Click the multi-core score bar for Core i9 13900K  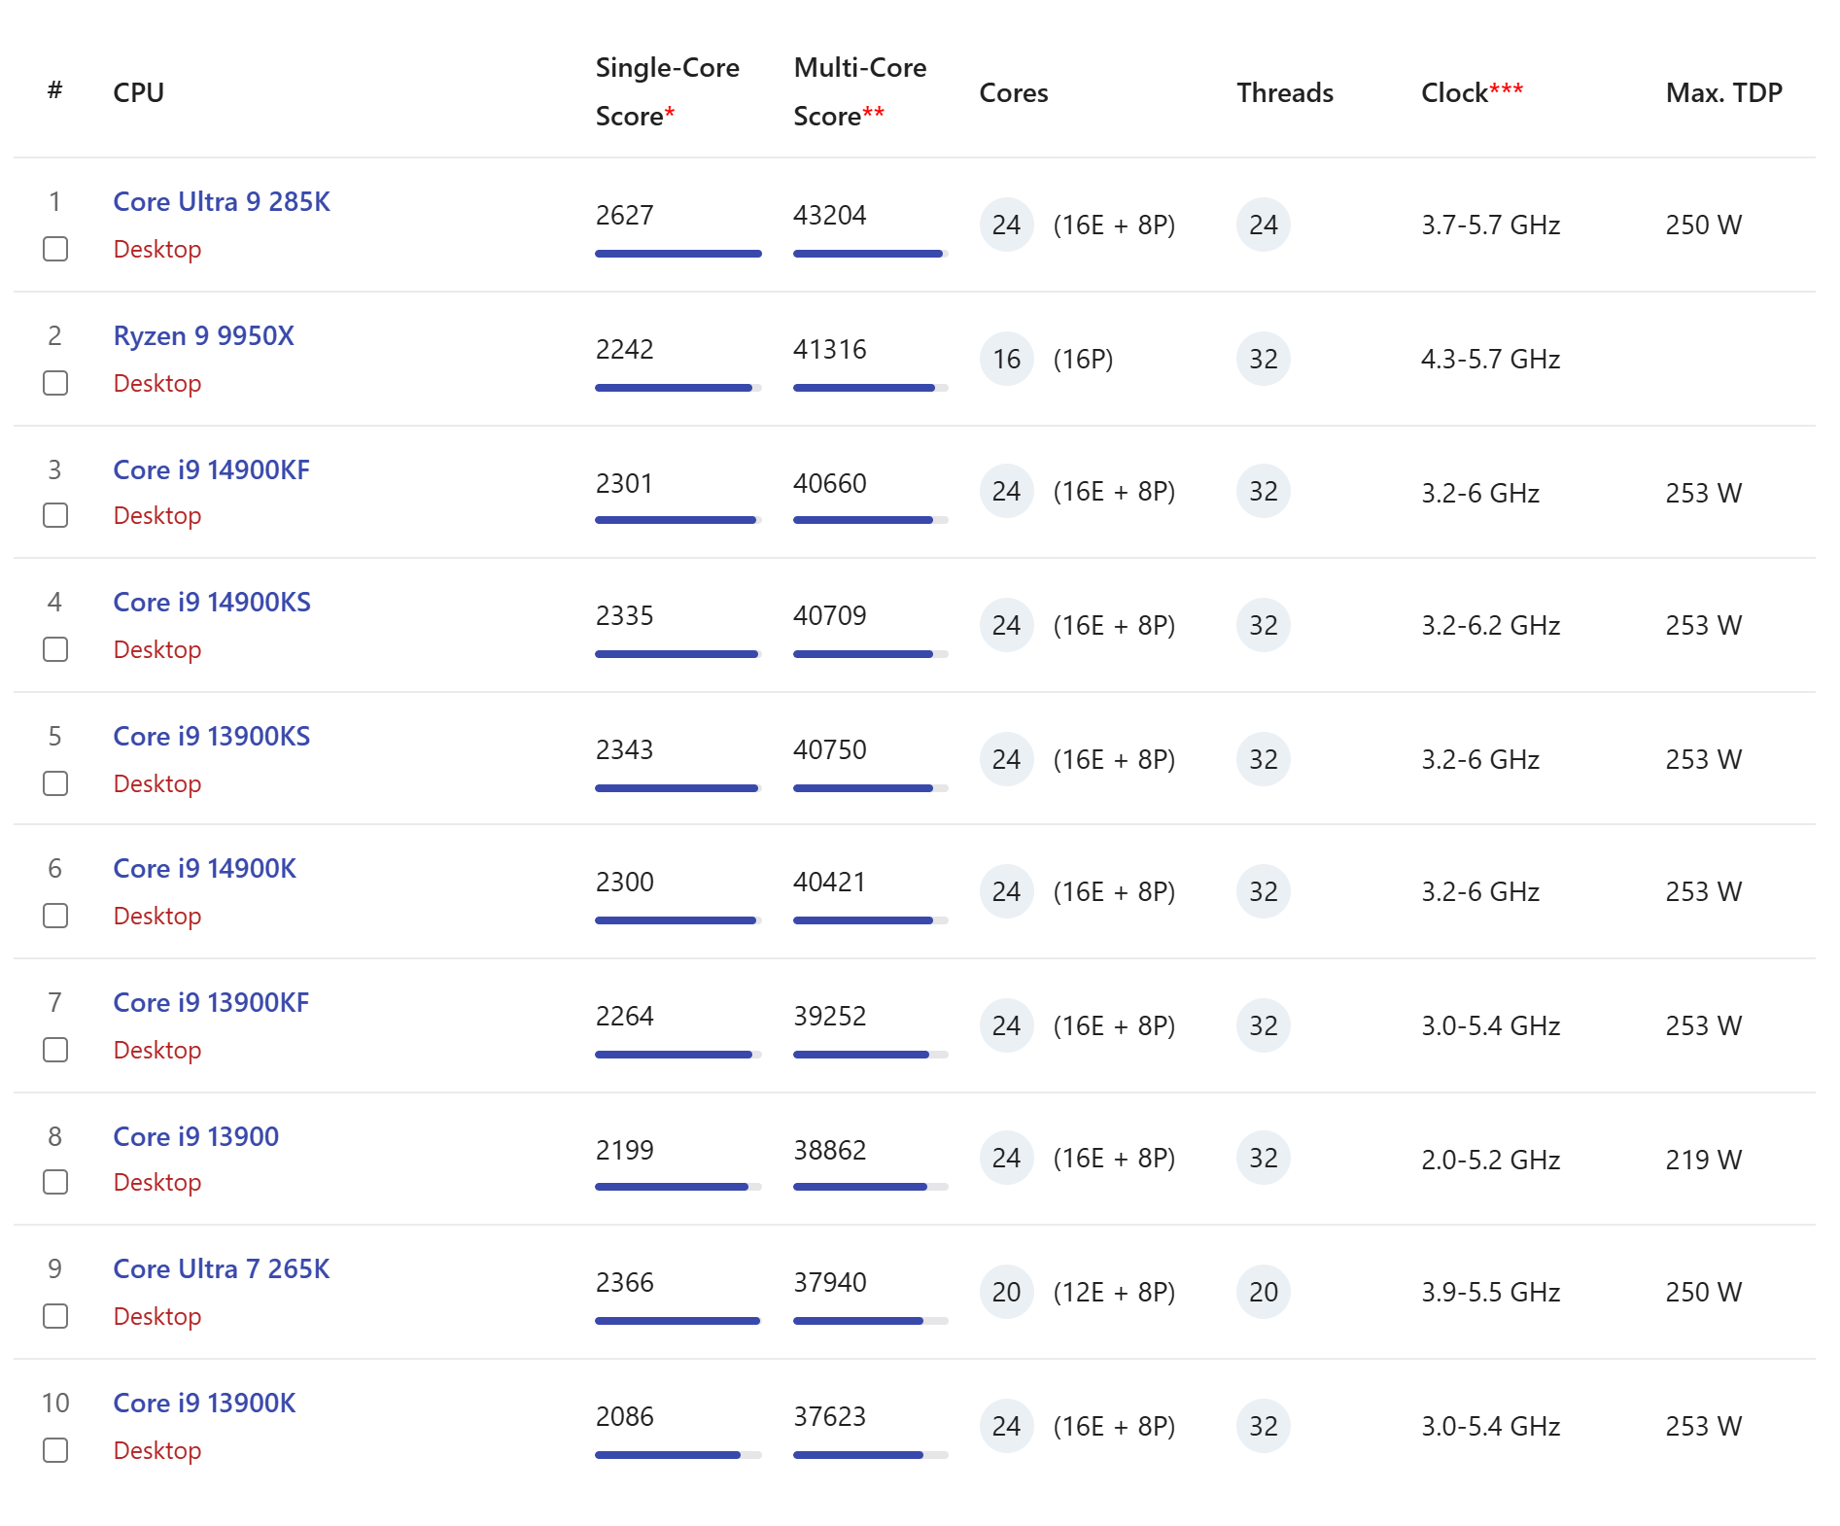pyautogui.click(x=870, y=1455)
